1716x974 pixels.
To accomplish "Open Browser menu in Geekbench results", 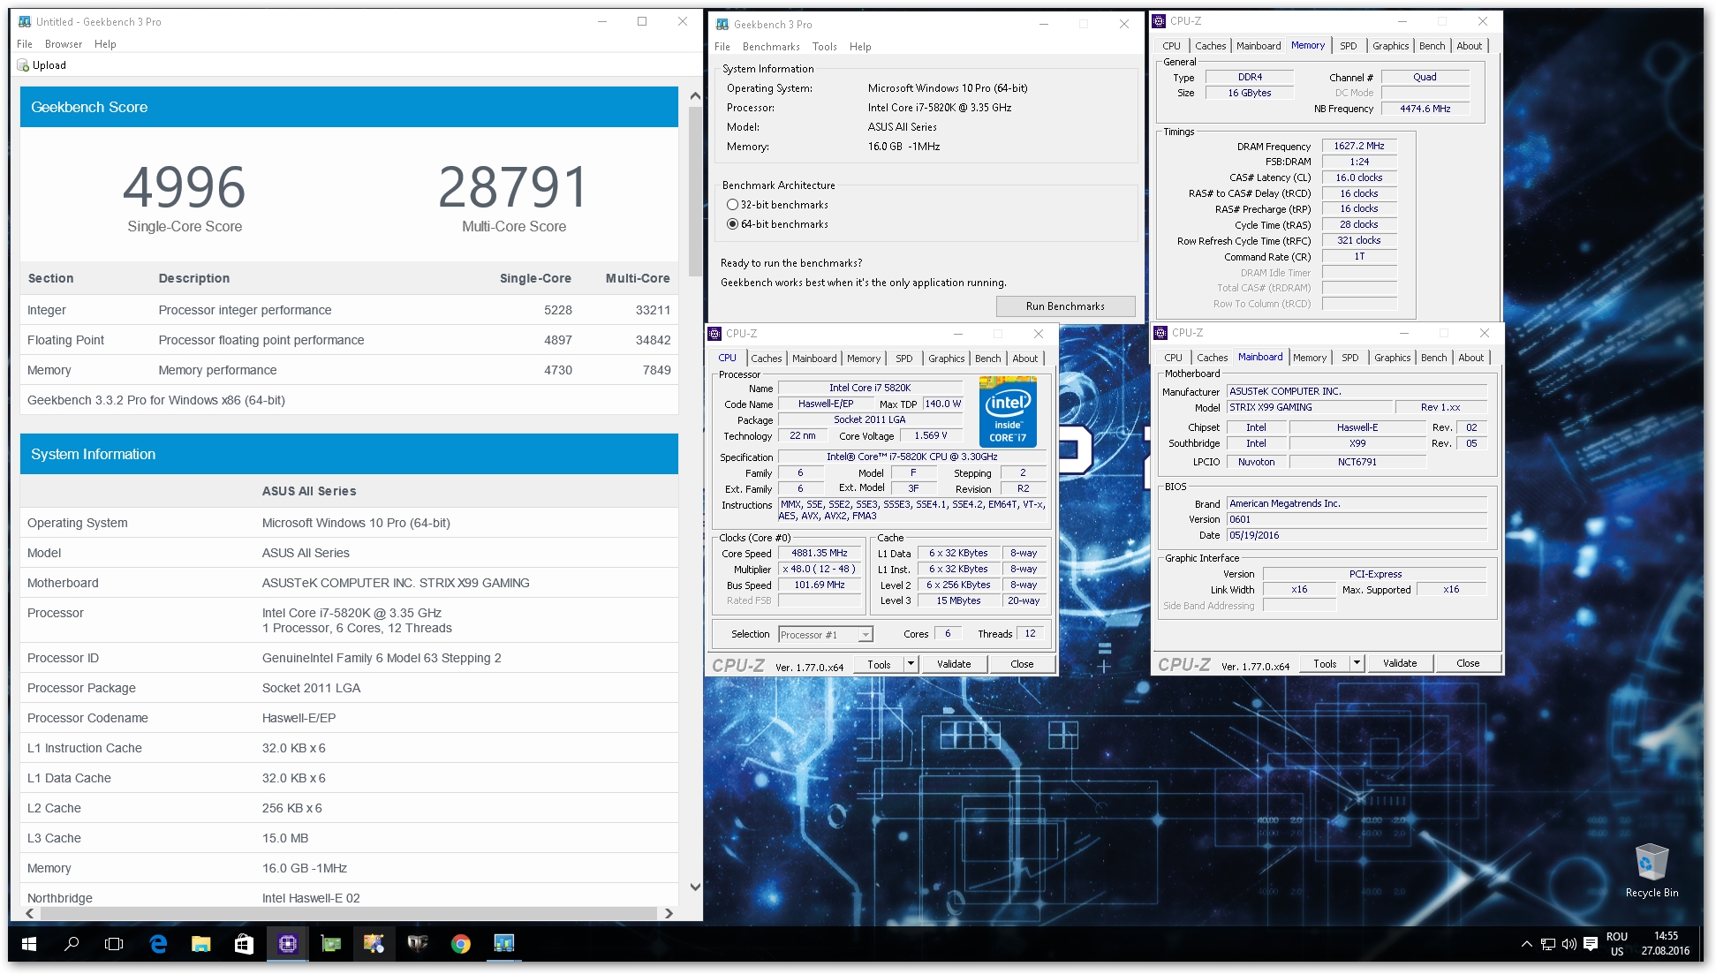I will [x=64, y=44].
